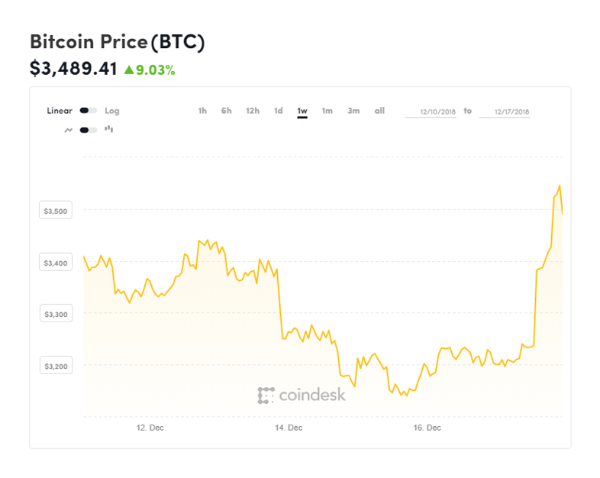Viewport: 600px width, 478px height.
Task: Switch to the 12h time range
Action: click(x=253, y=111)
